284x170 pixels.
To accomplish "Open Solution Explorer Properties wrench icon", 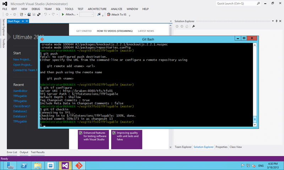I will 193,26.
